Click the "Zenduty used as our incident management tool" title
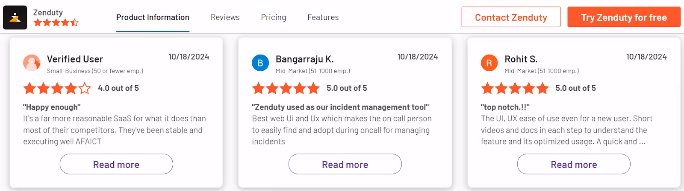684x191 pixels. pyautogui.click(x=340, y=107)
